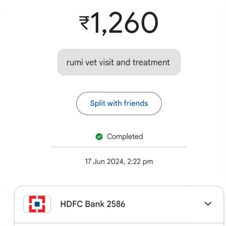Click the HDFC Bank logo icon

pos(37,204)
